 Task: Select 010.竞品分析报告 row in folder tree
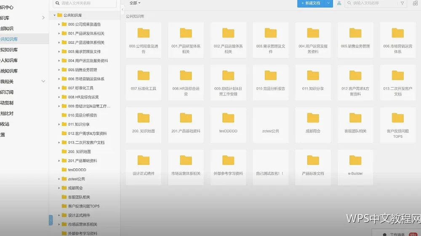85,115
